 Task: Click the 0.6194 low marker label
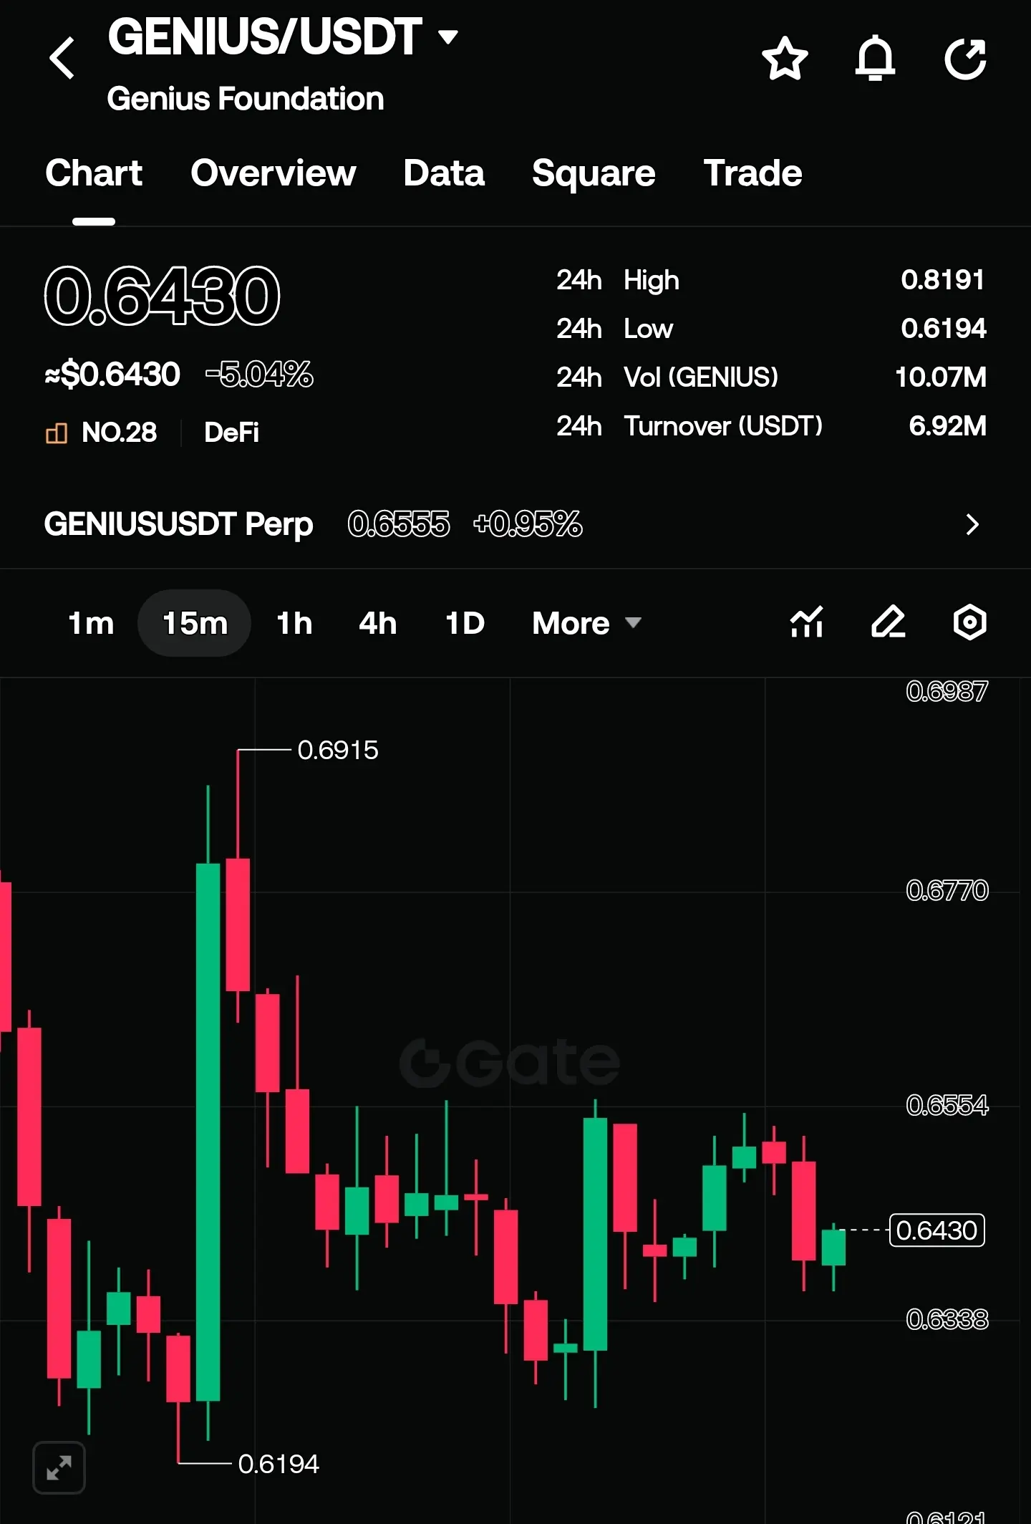click(x=279, y=1464)
